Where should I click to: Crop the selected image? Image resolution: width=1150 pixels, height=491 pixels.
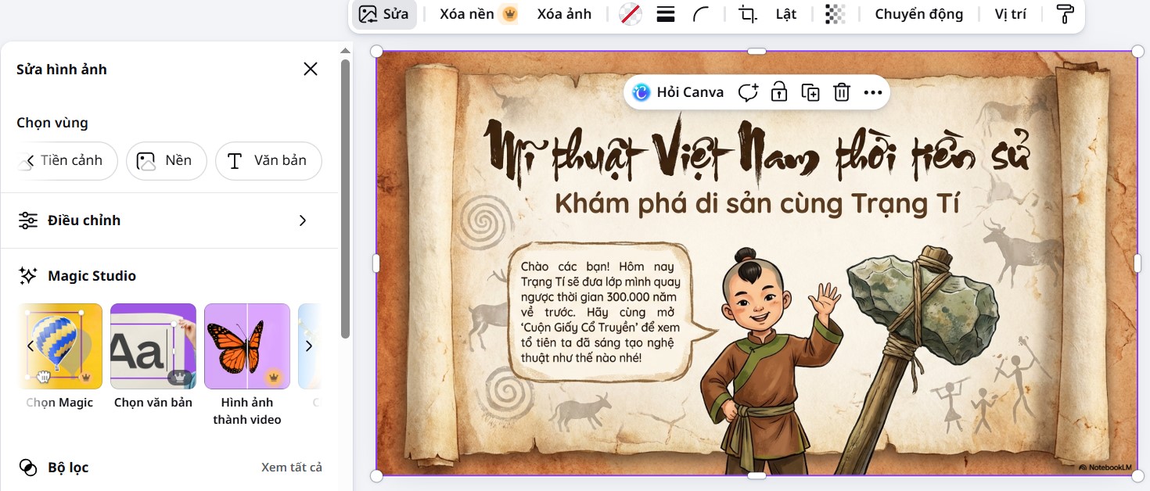coord(746,13)
